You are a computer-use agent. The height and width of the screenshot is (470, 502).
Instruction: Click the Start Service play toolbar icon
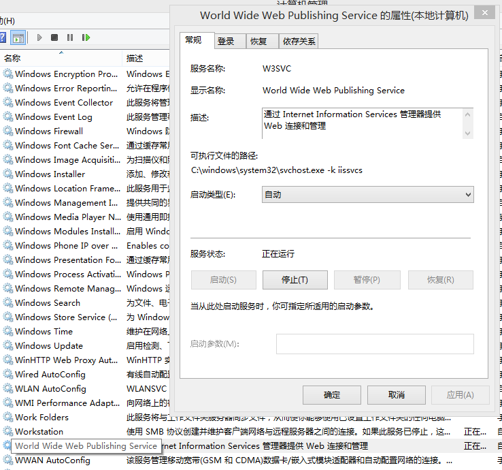[x=39, y=37]
